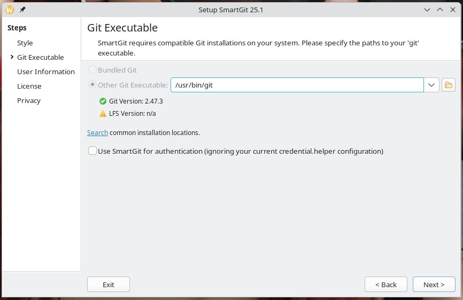Click the pin window icon

coord(22,10)
